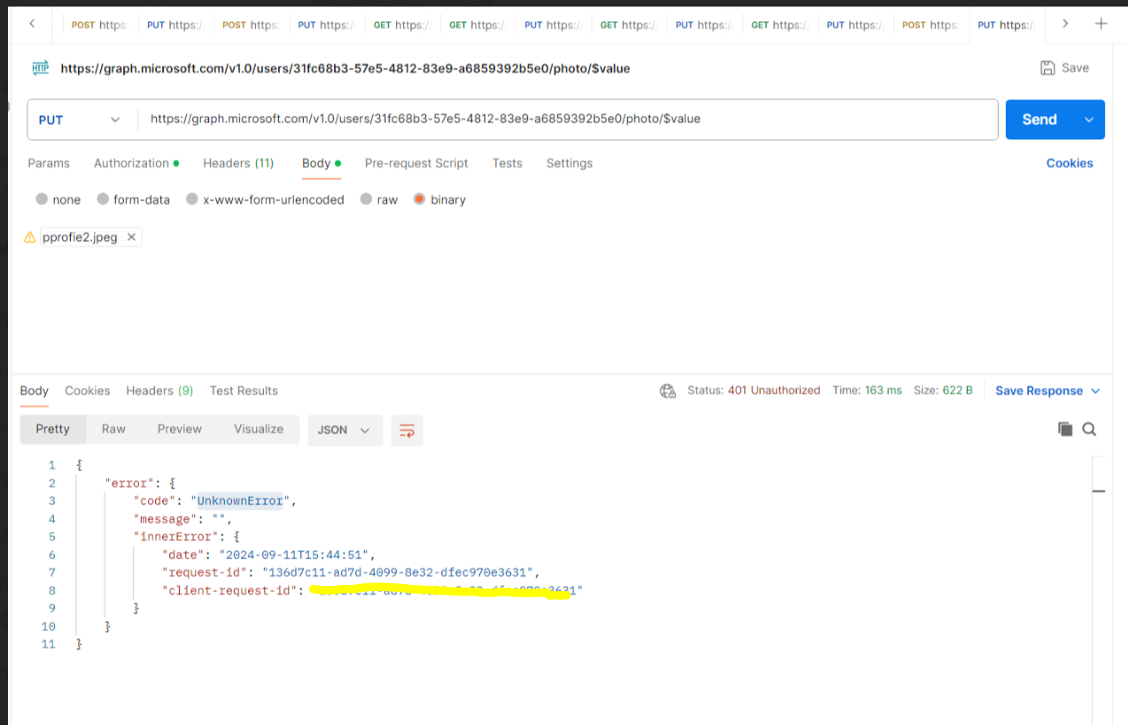The height and width of the screenshot is (725, 1128).
Task: Click the floppy disk Save icon
Action: click(x=1047, y=67)
